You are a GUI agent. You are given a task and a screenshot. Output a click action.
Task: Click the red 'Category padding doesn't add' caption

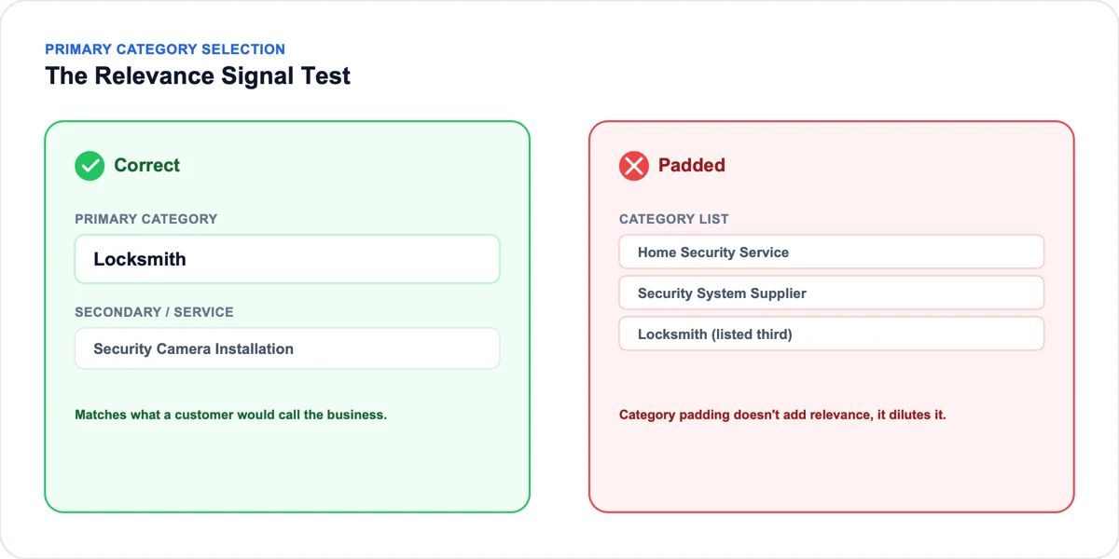[782, 415]
